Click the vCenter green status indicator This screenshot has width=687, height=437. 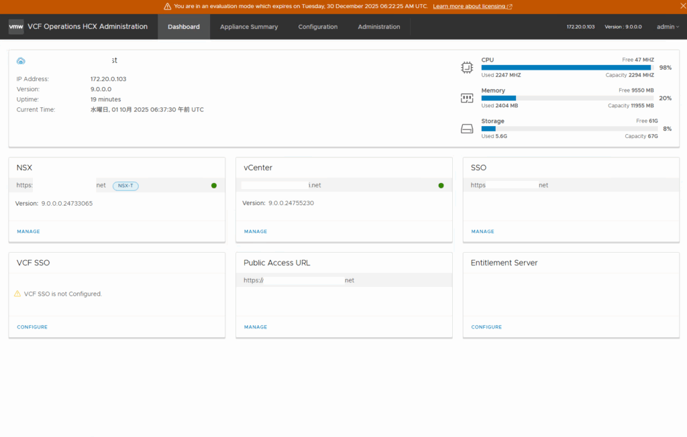[441, 186]
